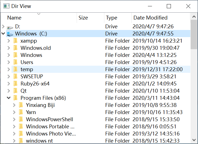Image resolution: width=198 pixels, height=144 pixels.
Task: Click the Yinxiang Biji folder icon
Action: (x=21, y=105)
